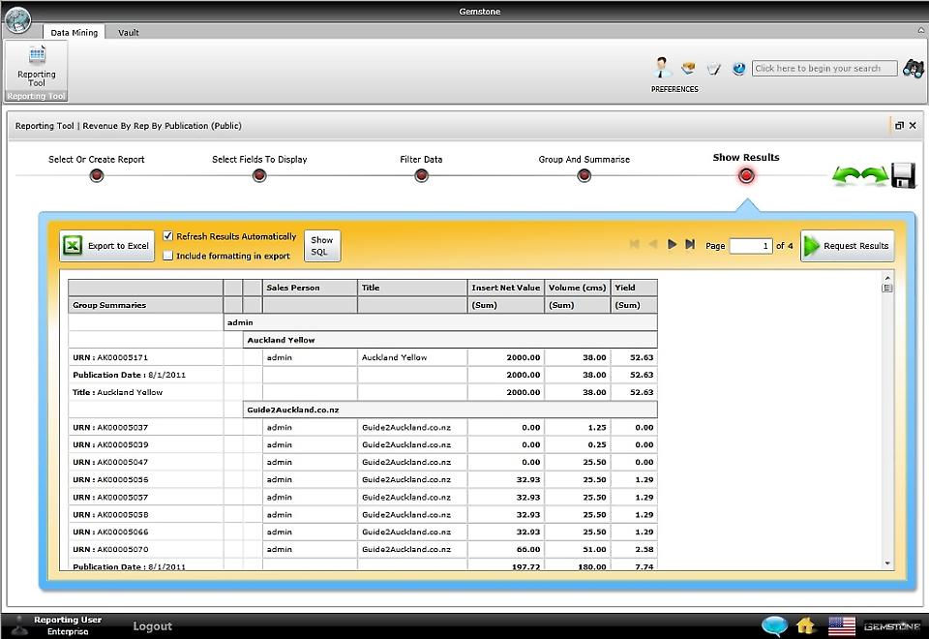Click Title : Auckland Yellow summary cell

[x=146, y=392]
